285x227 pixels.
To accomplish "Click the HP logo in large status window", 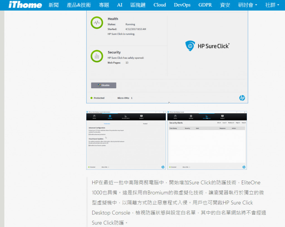I will [x=242, y=98].
